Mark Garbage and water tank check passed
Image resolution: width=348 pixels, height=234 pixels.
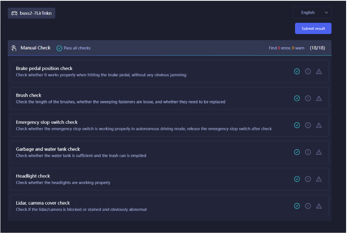297,152
